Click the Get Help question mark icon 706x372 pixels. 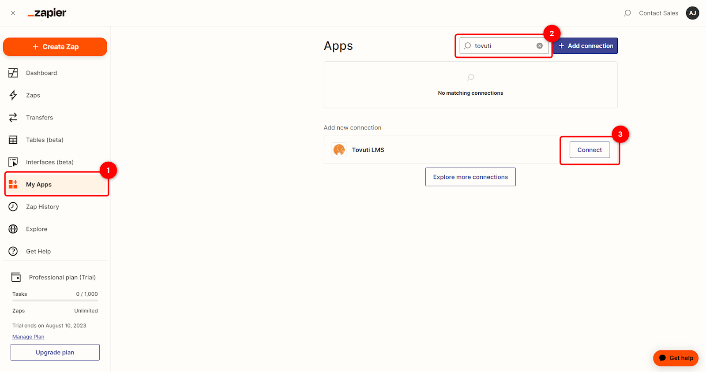13,251
